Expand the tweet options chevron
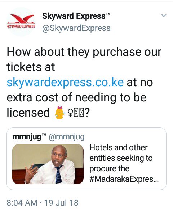 164,15
